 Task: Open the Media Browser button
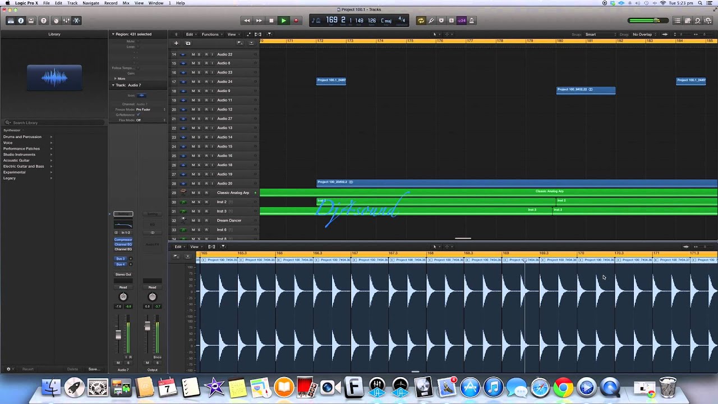pyautogui.click(x=708, y=21)
